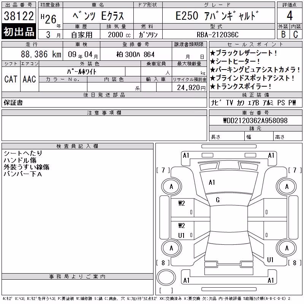Select the W2 U1 rear-left door marking
Viewport: 304px width, 304px height.
coord(182,231)
